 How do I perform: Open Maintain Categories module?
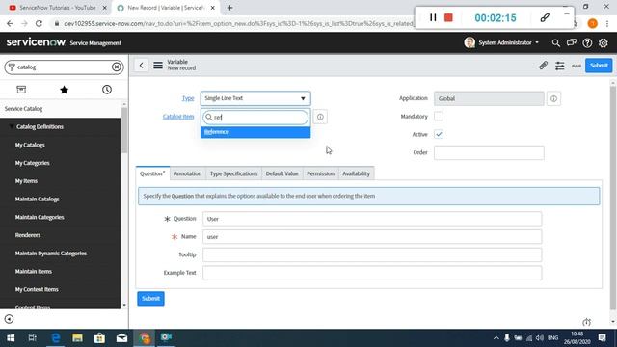(x=40, y=217)
